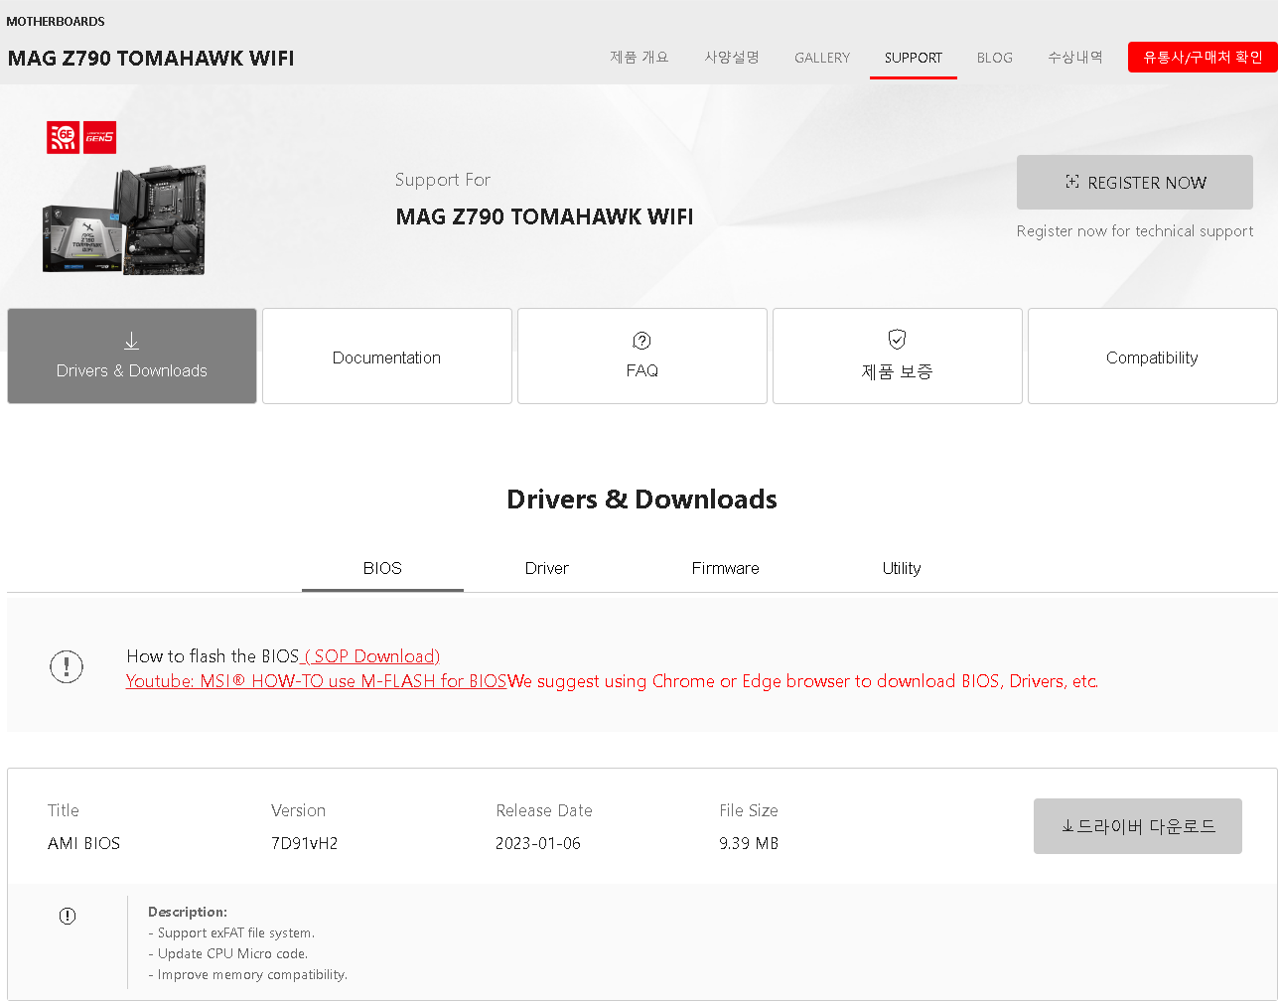Click the large MAG Z790 TOMAHAWK WIFI support title
The width and height of the screenshot is (1278, 1001).
coord(544,216)
